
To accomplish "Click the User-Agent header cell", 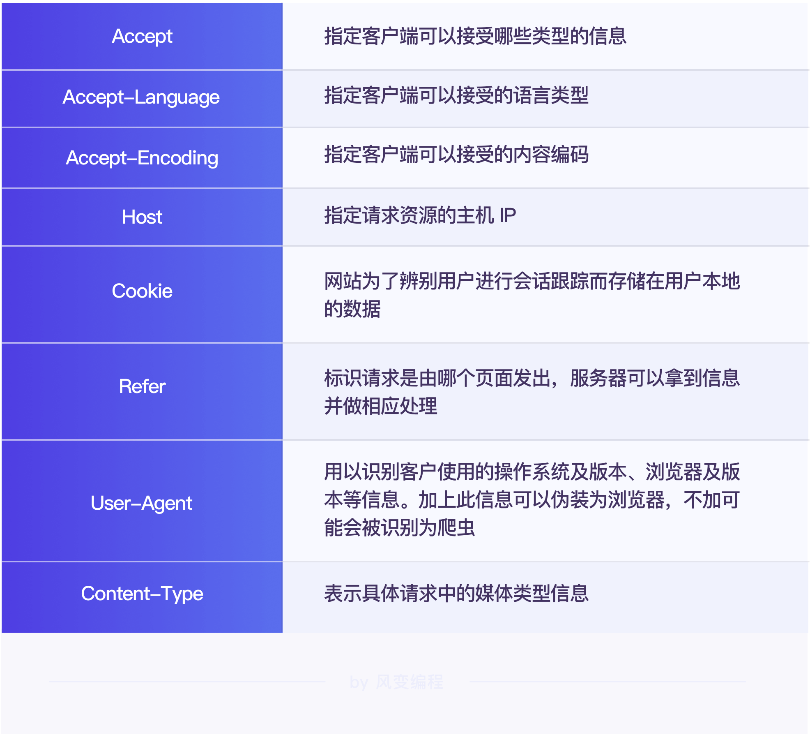I will click(x=141, y=503).
